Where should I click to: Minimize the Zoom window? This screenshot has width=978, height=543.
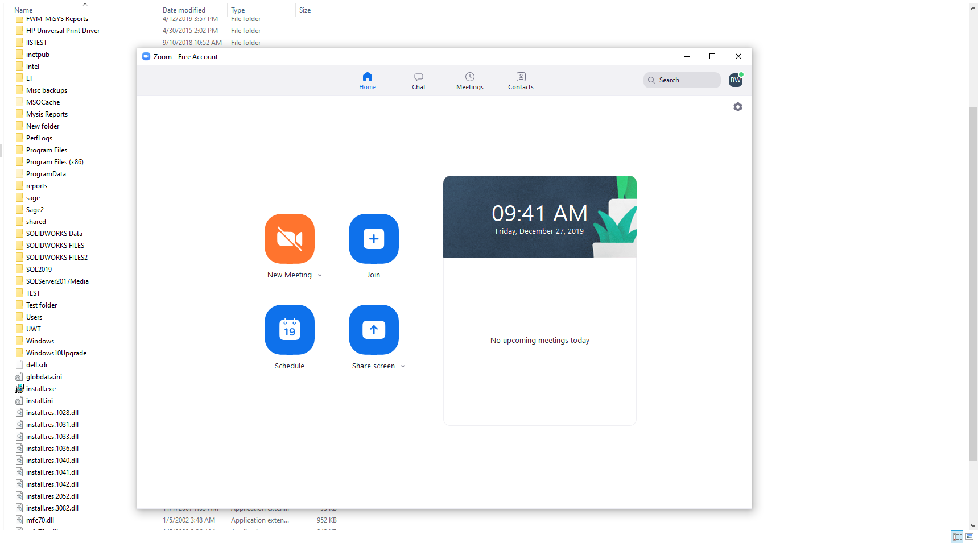point(687,56)
